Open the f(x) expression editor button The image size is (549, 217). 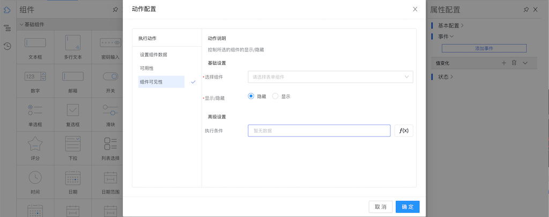pyautogui.click(x=404, y=131)
